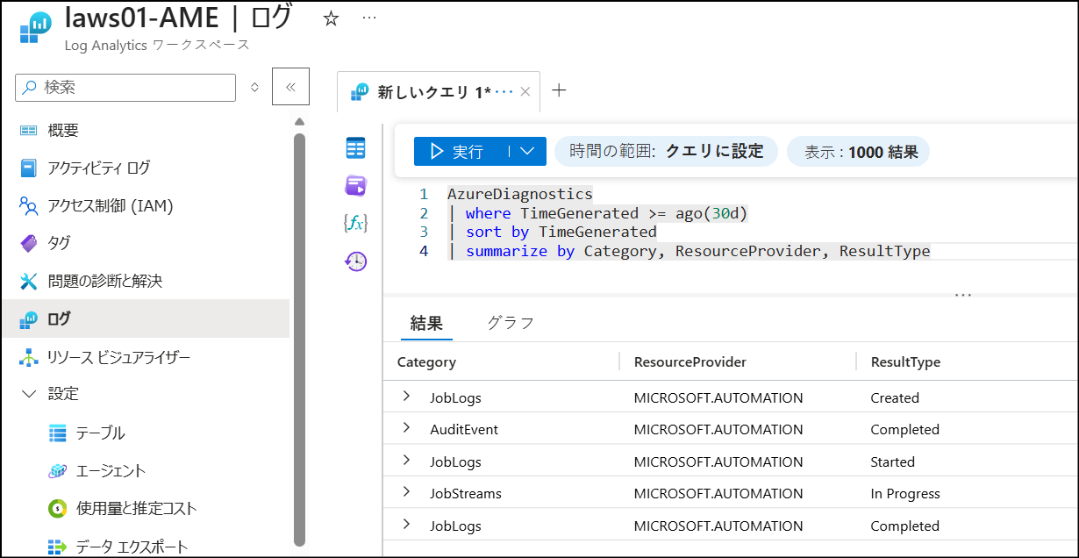
Task: Open the 表示 : 1000 結果 limit selector
Action: click(x=858, y=152)
